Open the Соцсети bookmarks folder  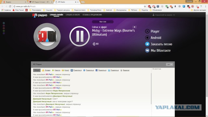pyautogui.click(x=48, y=10)
